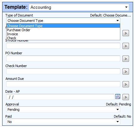Expand the Paid dropdown showing No
Image resolution: width=134 pixels, height=127 pixels.
117,122
